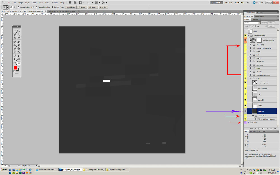Open the Opacity slider arrow
This screenshot has width=280, height=175.
[x=274, y=23]
